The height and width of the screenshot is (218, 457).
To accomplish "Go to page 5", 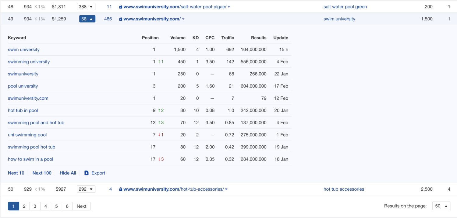I will [x=56, y=206].
